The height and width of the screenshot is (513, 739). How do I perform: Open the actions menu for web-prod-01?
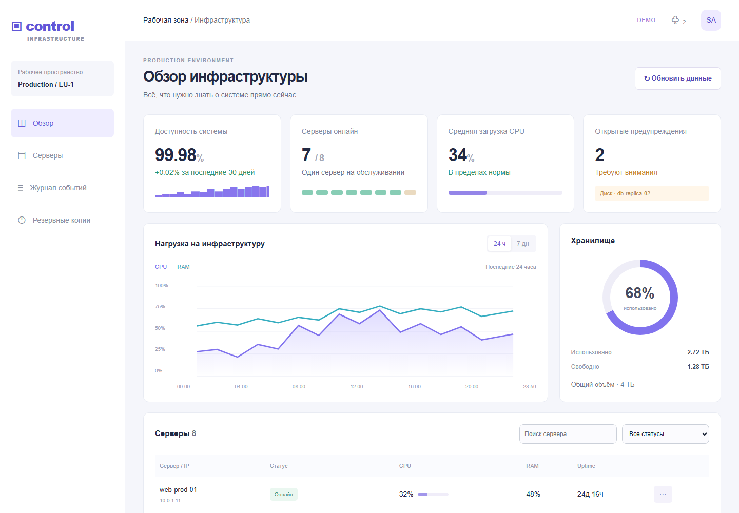[663, 494]
